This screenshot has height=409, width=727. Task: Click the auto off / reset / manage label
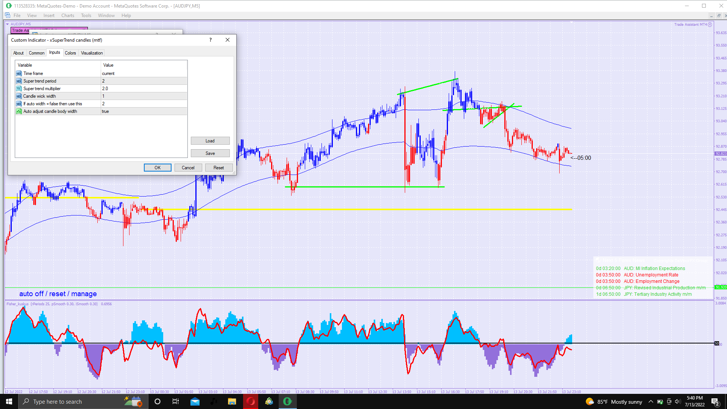[x=58, y=294]
